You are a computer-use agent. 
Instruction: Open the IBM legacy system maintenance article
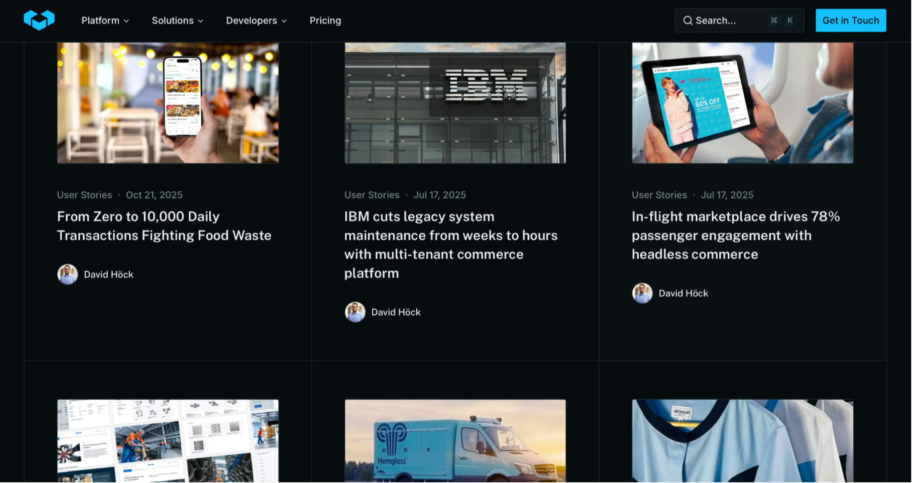coord(451,245)
